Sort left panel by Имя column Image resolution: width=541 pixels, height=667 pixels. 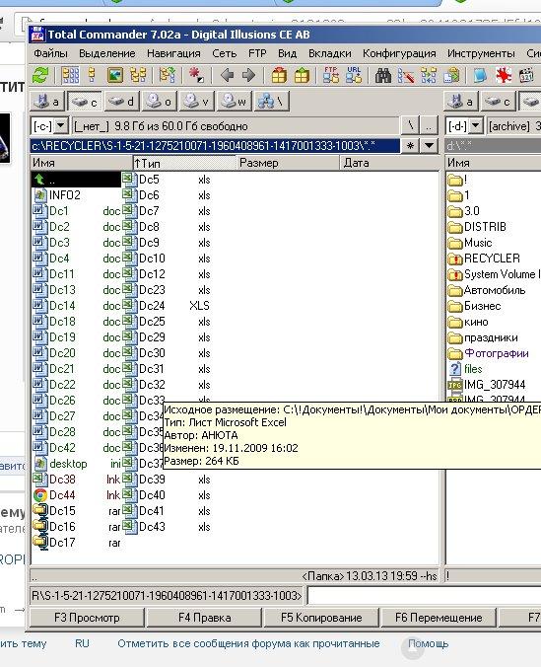pos(81,163)
